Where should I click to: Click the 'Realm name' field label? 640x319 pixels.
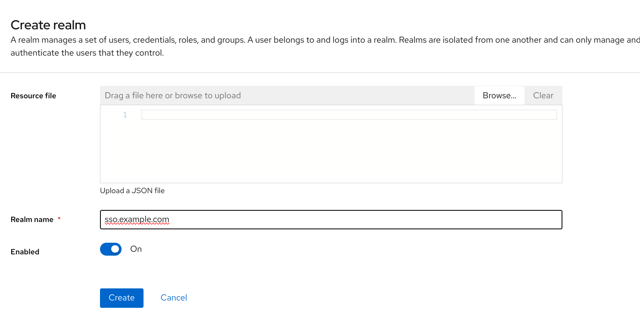pyautogui.click(x=32, y=219)
